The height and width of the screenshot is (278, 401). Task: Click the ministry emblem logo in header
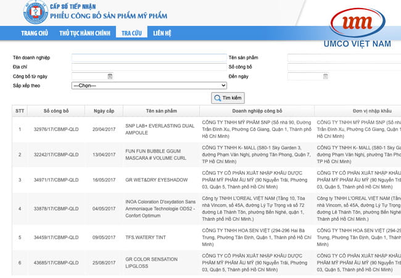point(36,12)
